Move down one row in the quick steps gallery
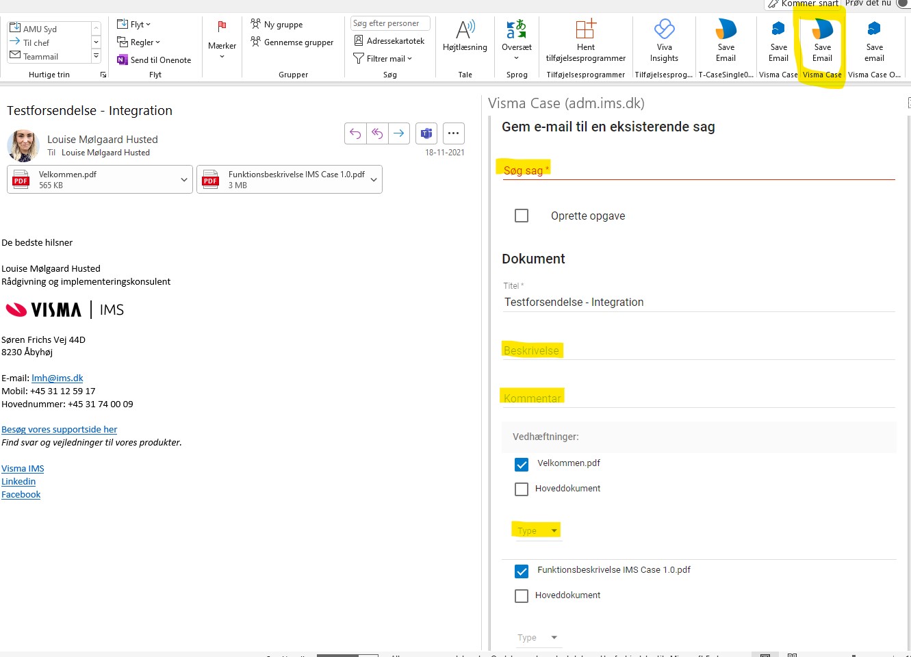Screen dimensions: 911x657 click(96, 42)
